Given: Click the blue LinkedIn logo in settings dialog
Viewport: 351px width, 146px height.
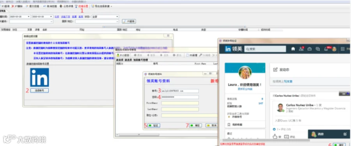Looking at the screenshot, I should click(40, 77).
